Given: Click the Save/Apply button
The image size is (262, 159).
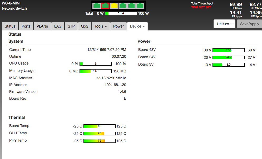Looking at the screenshot, I should tap(249, 24).
